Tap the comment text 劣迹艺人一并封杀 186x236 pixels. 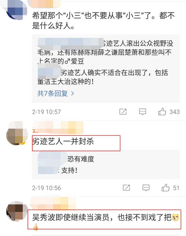(63, 142)
